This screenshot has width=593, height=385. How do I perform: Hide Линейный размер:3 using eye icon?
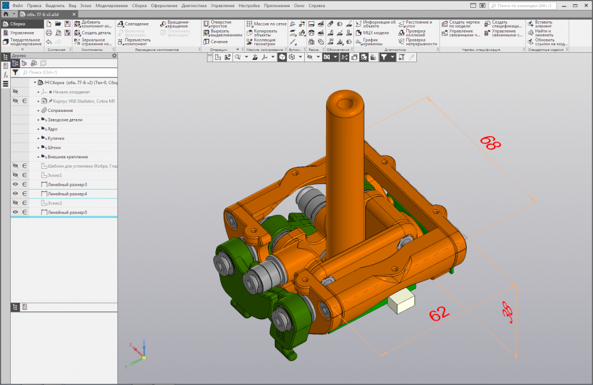[x=15, y=184]
